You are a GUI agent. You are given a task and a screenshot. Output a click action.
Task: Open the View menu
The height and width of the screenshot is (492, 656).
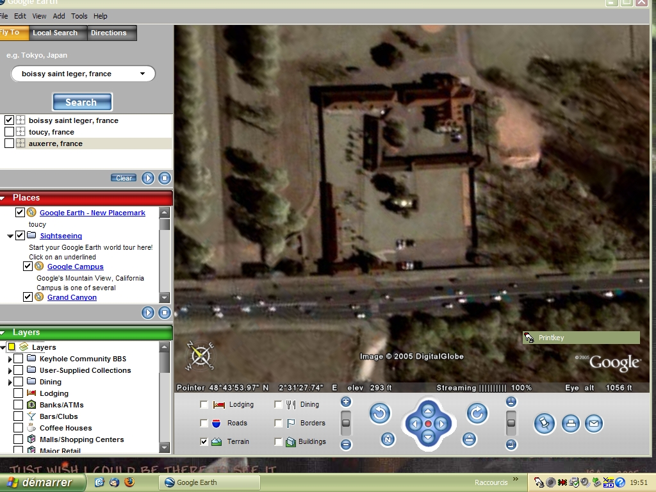39,16
